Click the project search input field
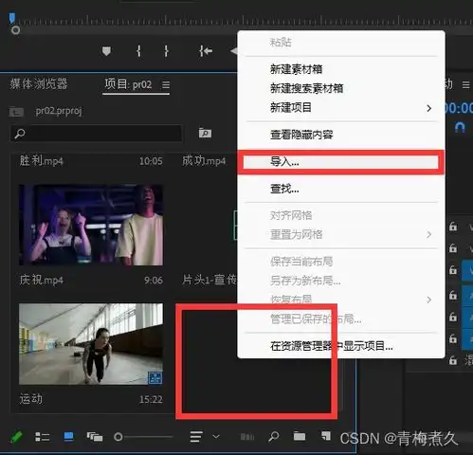 pyautogui.click(x=96, y=134)
